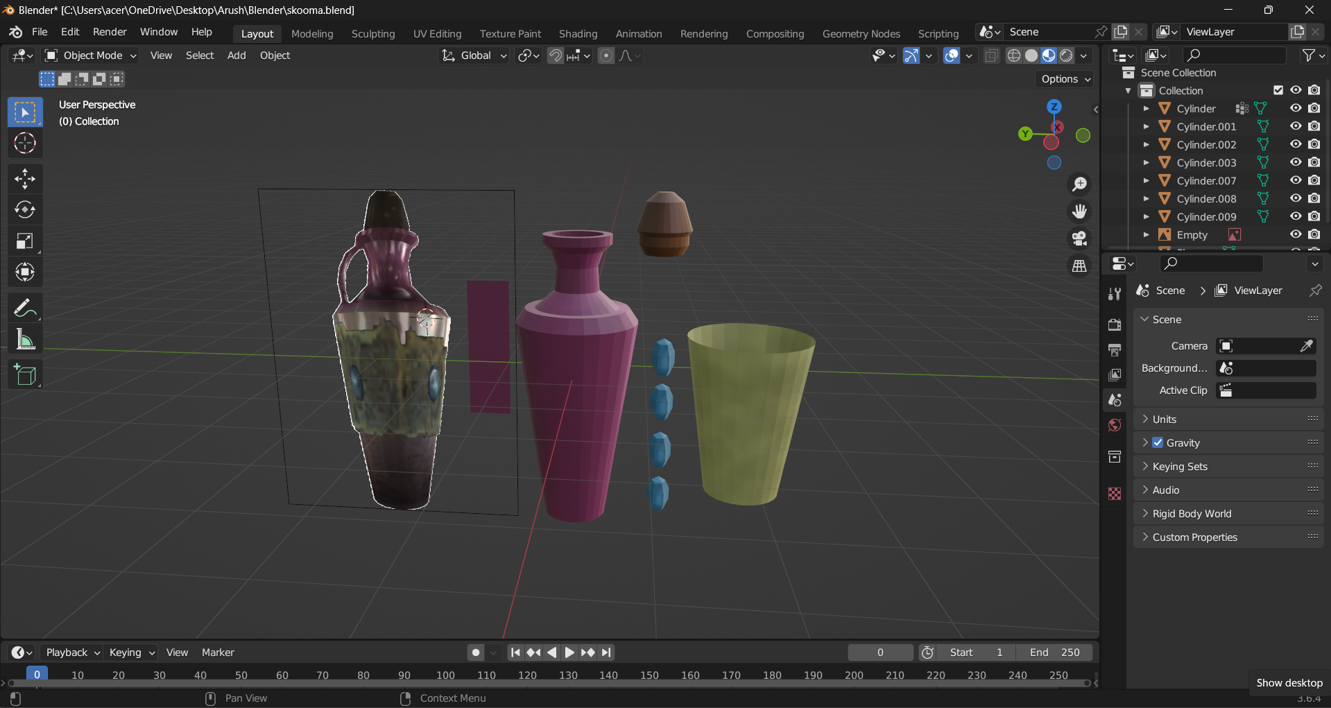Select the Select Box tool
This screenshot has height=708, width=1331.
(x=25, y=112)
